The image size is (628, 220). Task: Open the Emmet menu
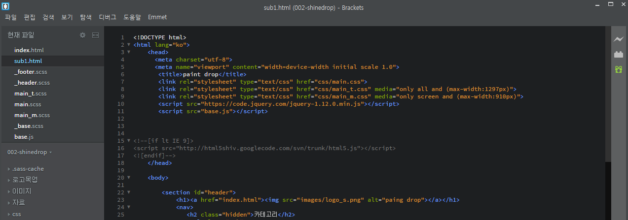pyautogui.click(x=157, y=17)
